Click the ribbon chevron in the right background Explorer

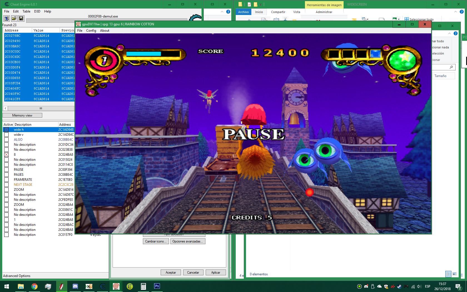pos(449,33)
